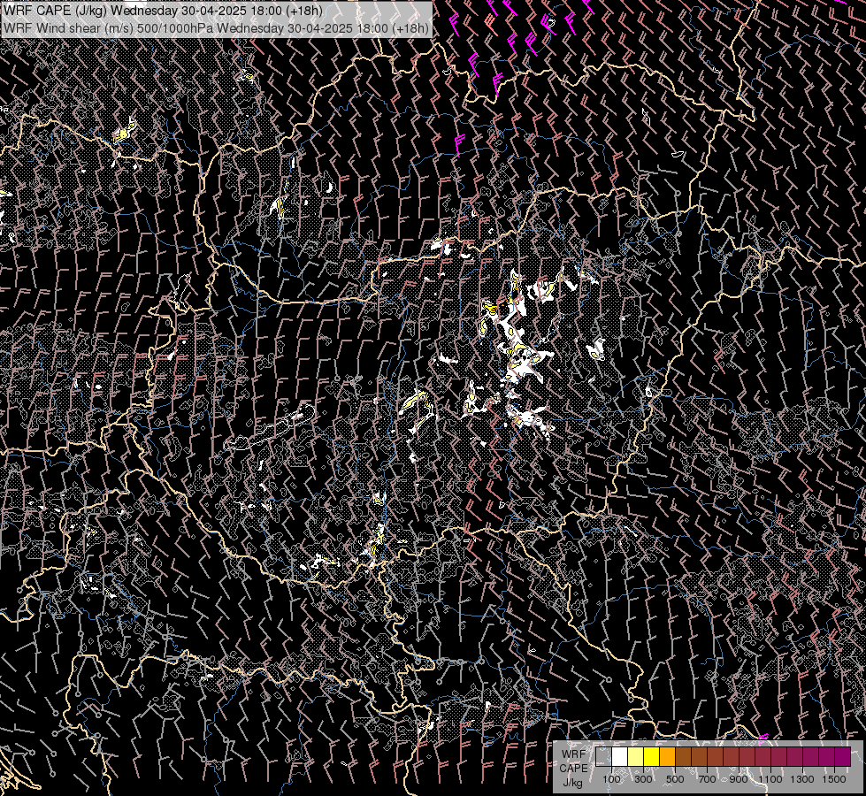Click the 1300 legend value
The image size is (866, 796).
point(802,779)
